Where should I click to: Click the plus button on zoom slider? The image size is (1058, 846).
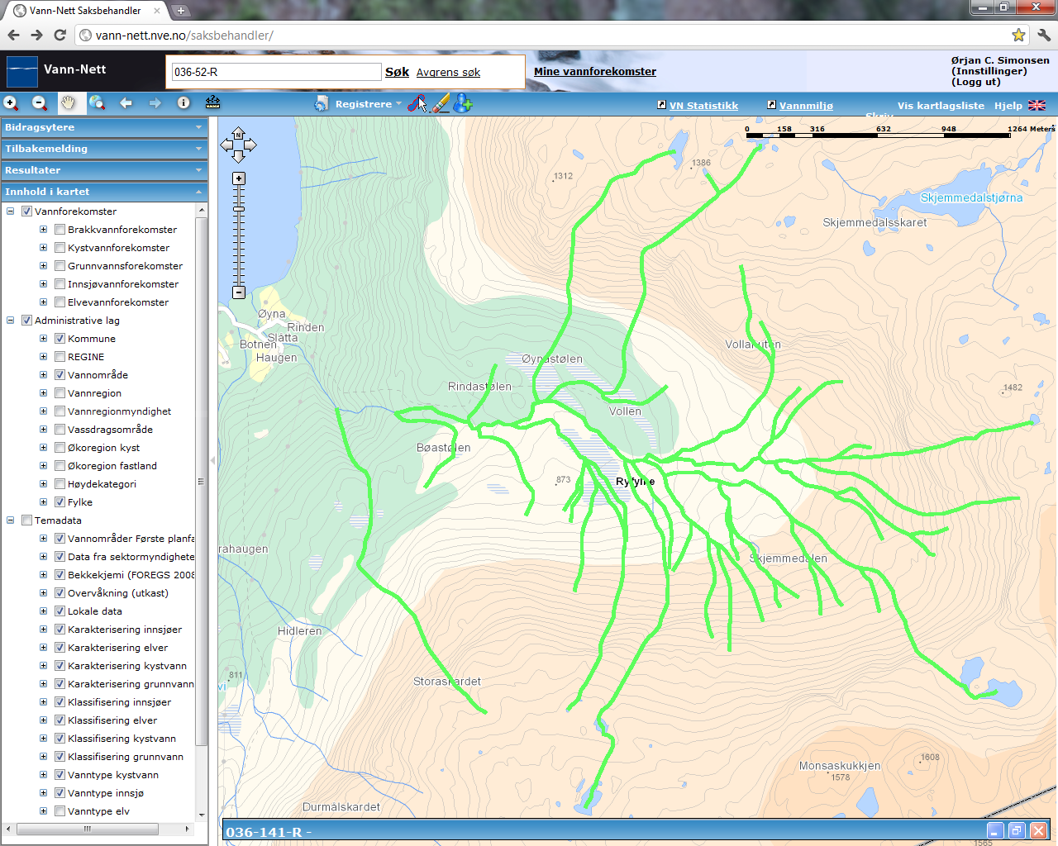(239, 178)
